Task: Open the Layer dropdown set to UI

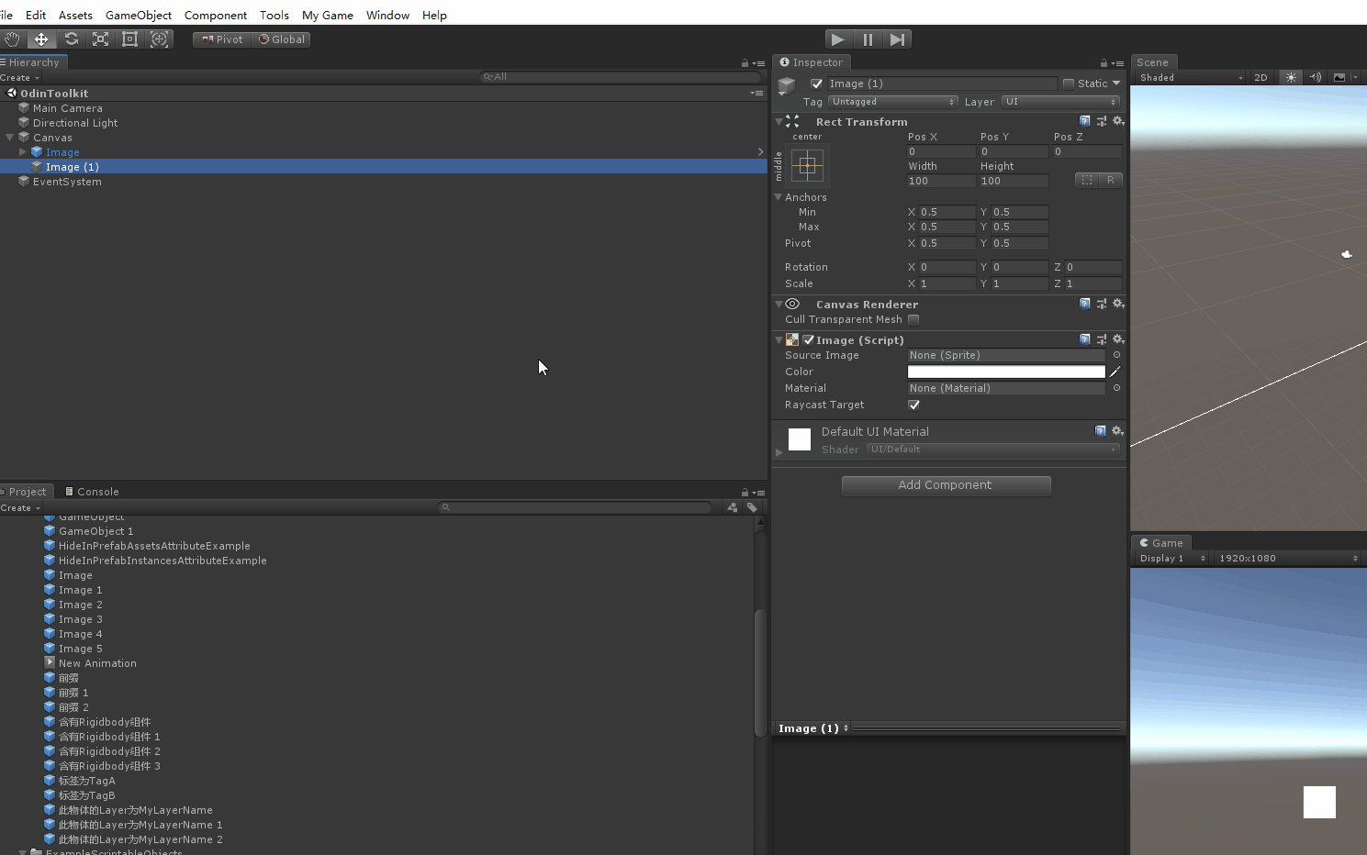Action: pos(1060,102)
